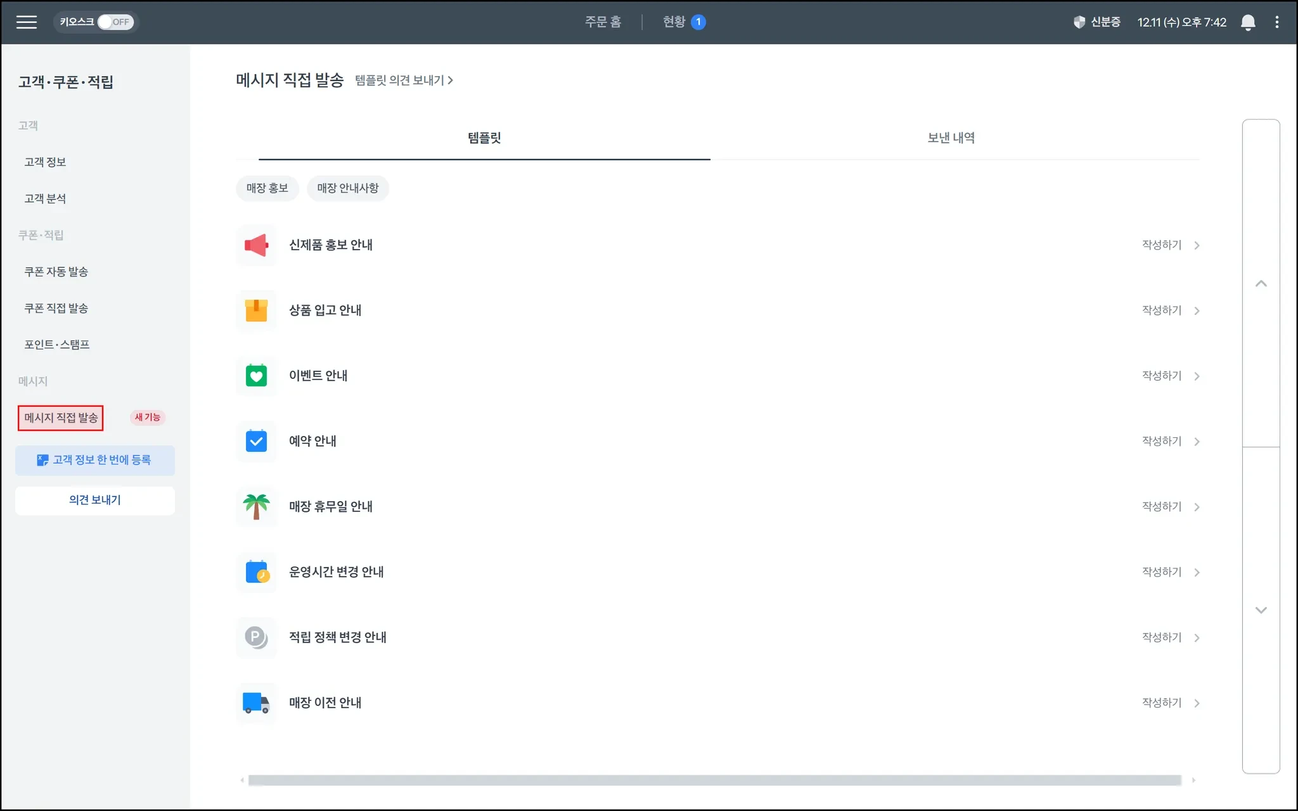Open the three-dot more options menu
The width and height of the screenshot is (1298, 811).
click(x=1276, y=22)
